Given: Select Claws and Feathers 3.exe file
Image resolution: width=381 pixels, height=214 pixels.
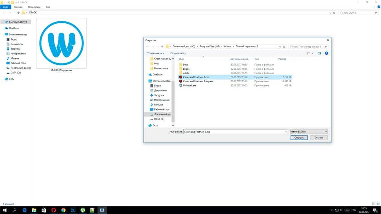Looking at the screenshot, I should pyautogui.click(x=235, y=77).
